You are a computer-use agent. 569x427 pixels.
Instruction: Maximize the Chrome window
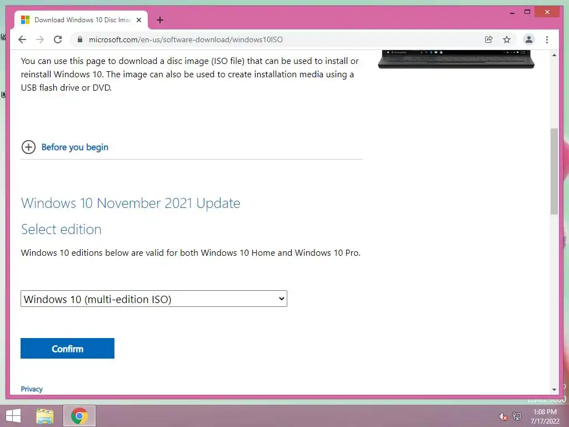[x=527, y=12]
